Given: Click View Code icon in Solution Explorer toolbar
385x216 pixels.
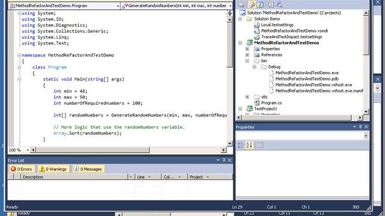Looking at the screenshot, I should point(271,4).
